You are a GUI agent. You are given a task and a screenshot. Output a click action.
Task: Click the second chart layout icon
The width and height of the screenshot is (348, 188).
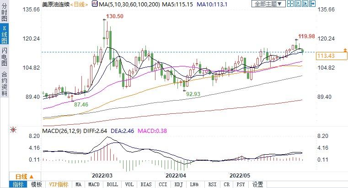pos(298,4)
